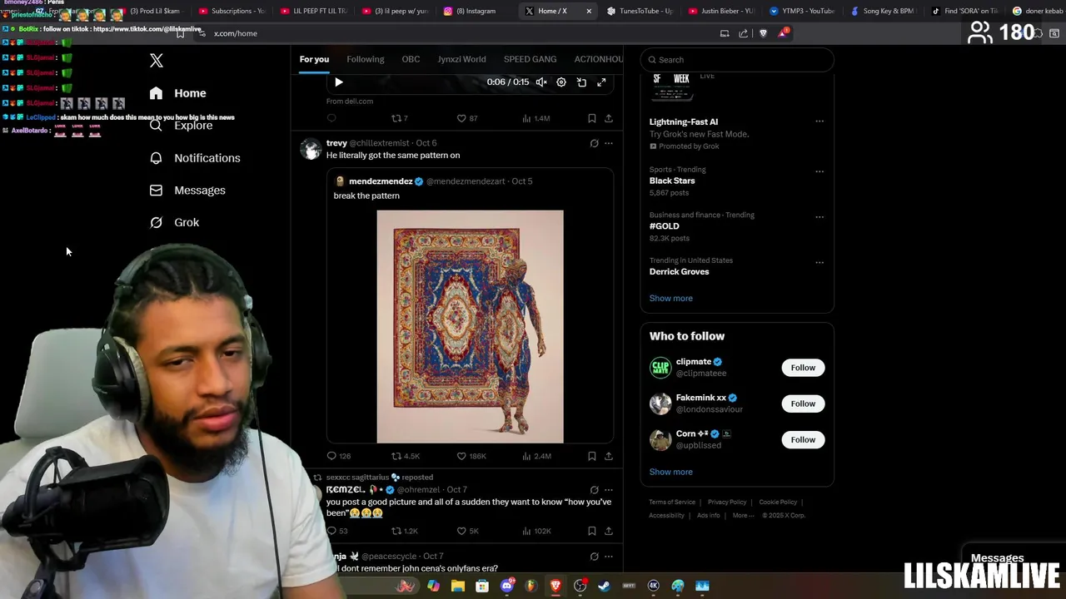
Task: Like trevy's post with 186K likes
Action: [x=471, y=456]
